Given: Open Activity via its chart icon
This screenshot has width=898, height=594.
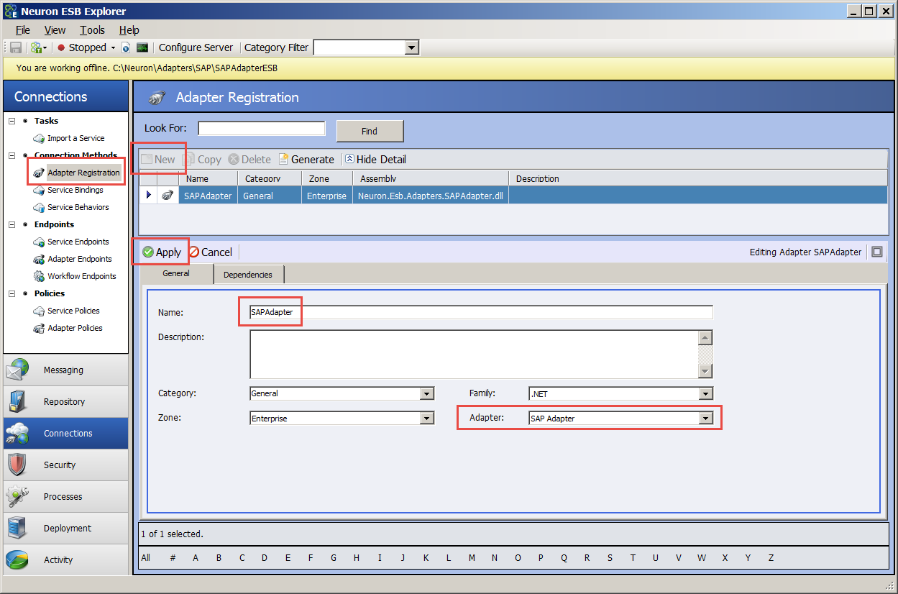Looking at the screenshot, I should pos(17,560).
